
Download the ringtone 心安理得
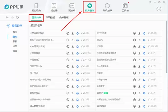pyautogui.click(x=72, y=47)
